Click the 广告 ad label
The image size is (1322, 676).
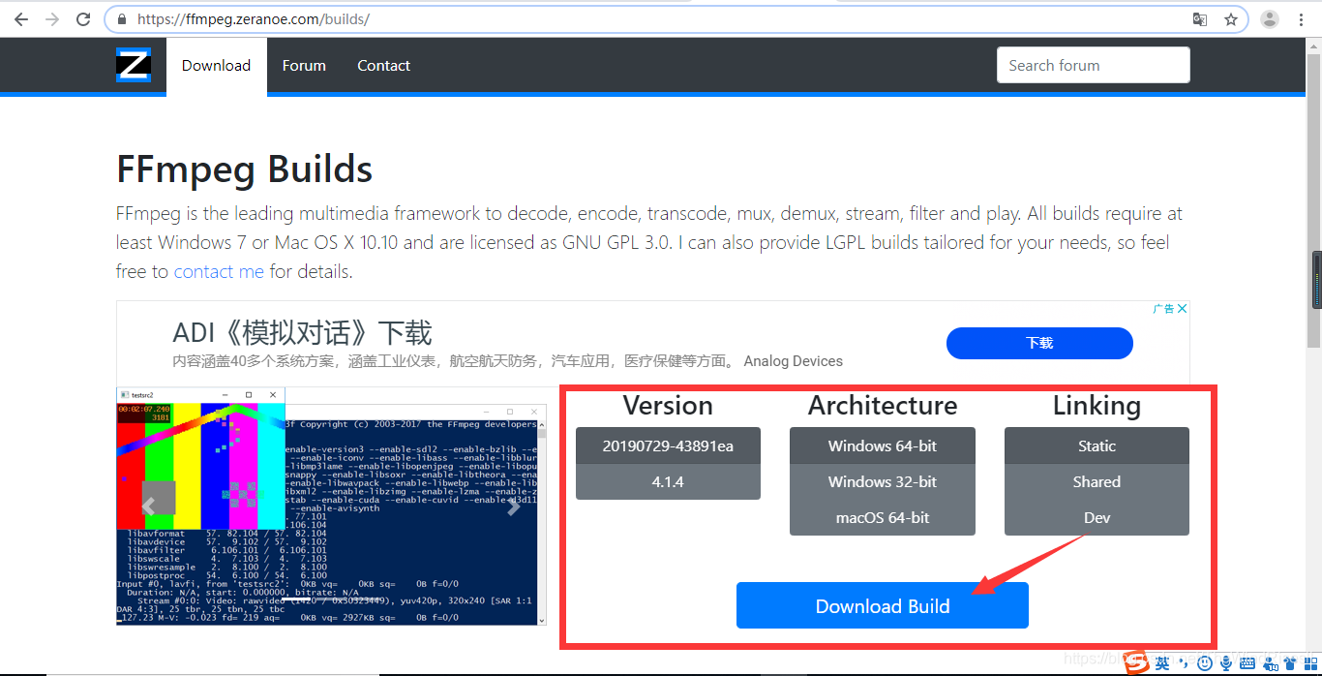pos(1163,309)
